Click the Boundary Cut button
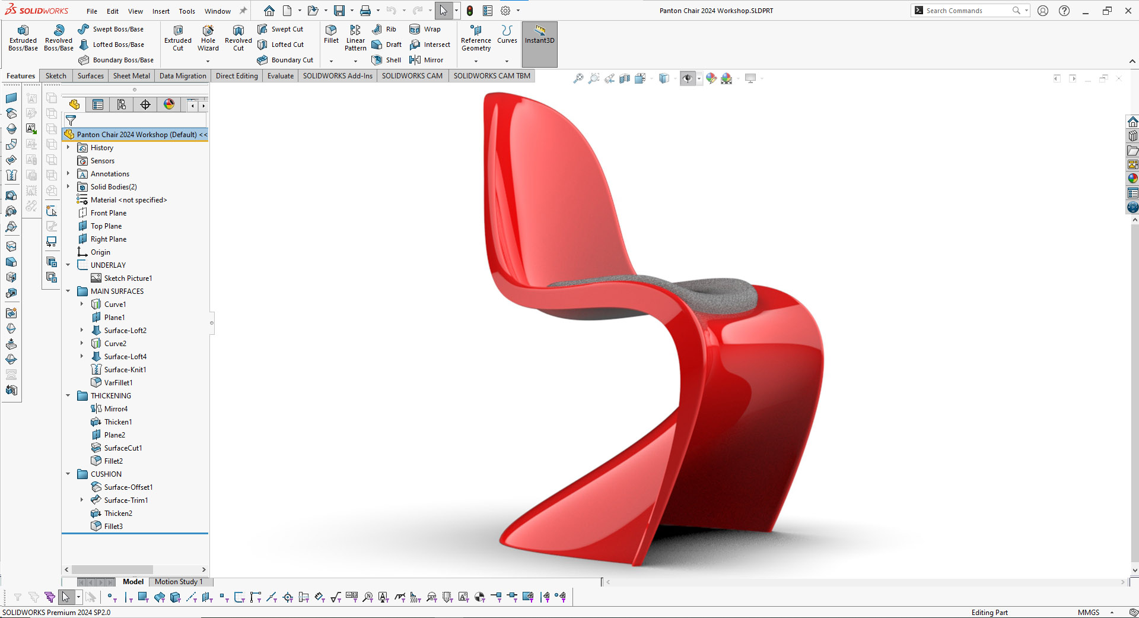The height and width of the screenshot is (618, 1139). point(285,60)
